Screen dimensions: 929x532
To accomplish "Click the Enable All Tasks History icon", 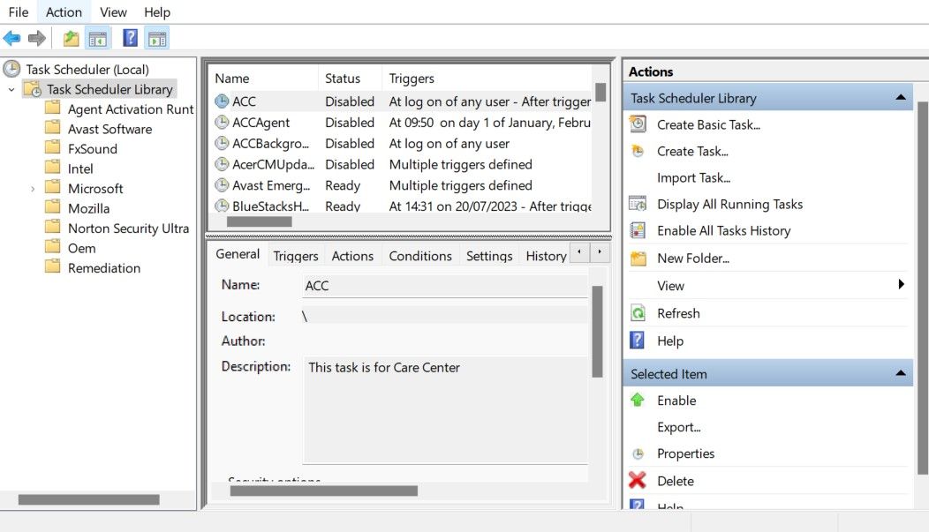I will pos(638,230).
